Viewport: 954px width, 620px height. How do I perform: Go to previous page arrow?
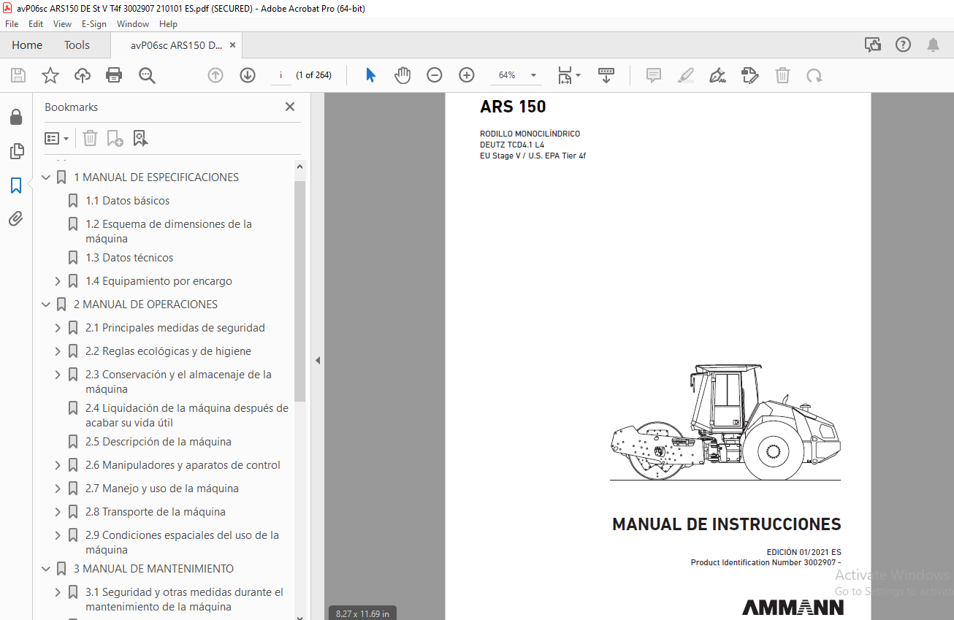coord(215,75)
